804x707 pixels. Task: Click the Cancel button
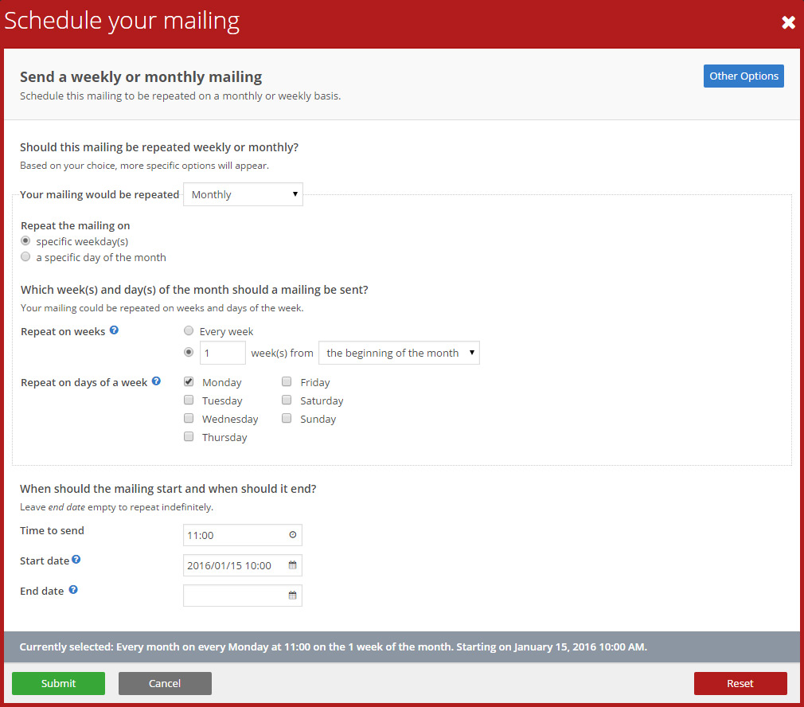(x=165, y=683)
